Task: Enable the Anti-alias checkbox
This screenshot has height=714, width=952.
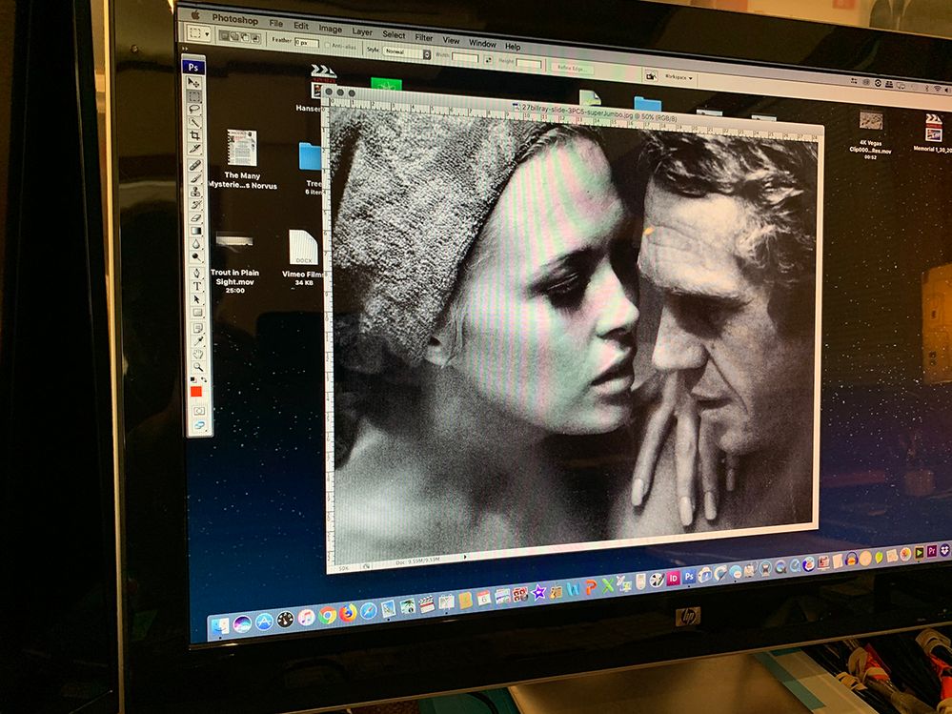Action: pyautogui.click(x=328, y=45)
